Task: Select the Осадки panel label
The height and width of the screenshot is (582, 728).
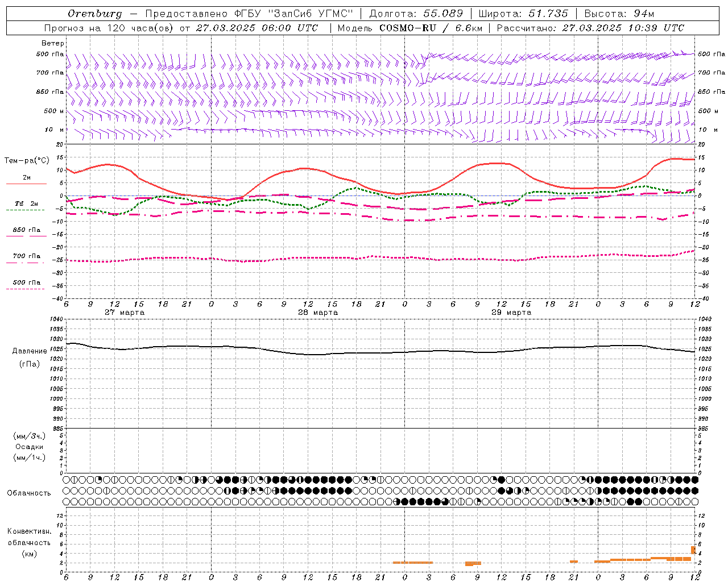Action: pos(29,447)
